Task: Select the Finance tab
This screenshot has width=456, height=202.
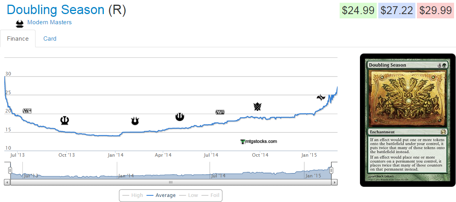Action: pos(18,39)
